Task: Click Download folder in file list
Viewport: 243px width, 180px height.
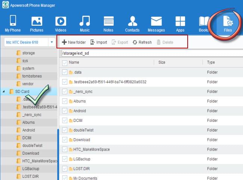Action: [81, 140]
